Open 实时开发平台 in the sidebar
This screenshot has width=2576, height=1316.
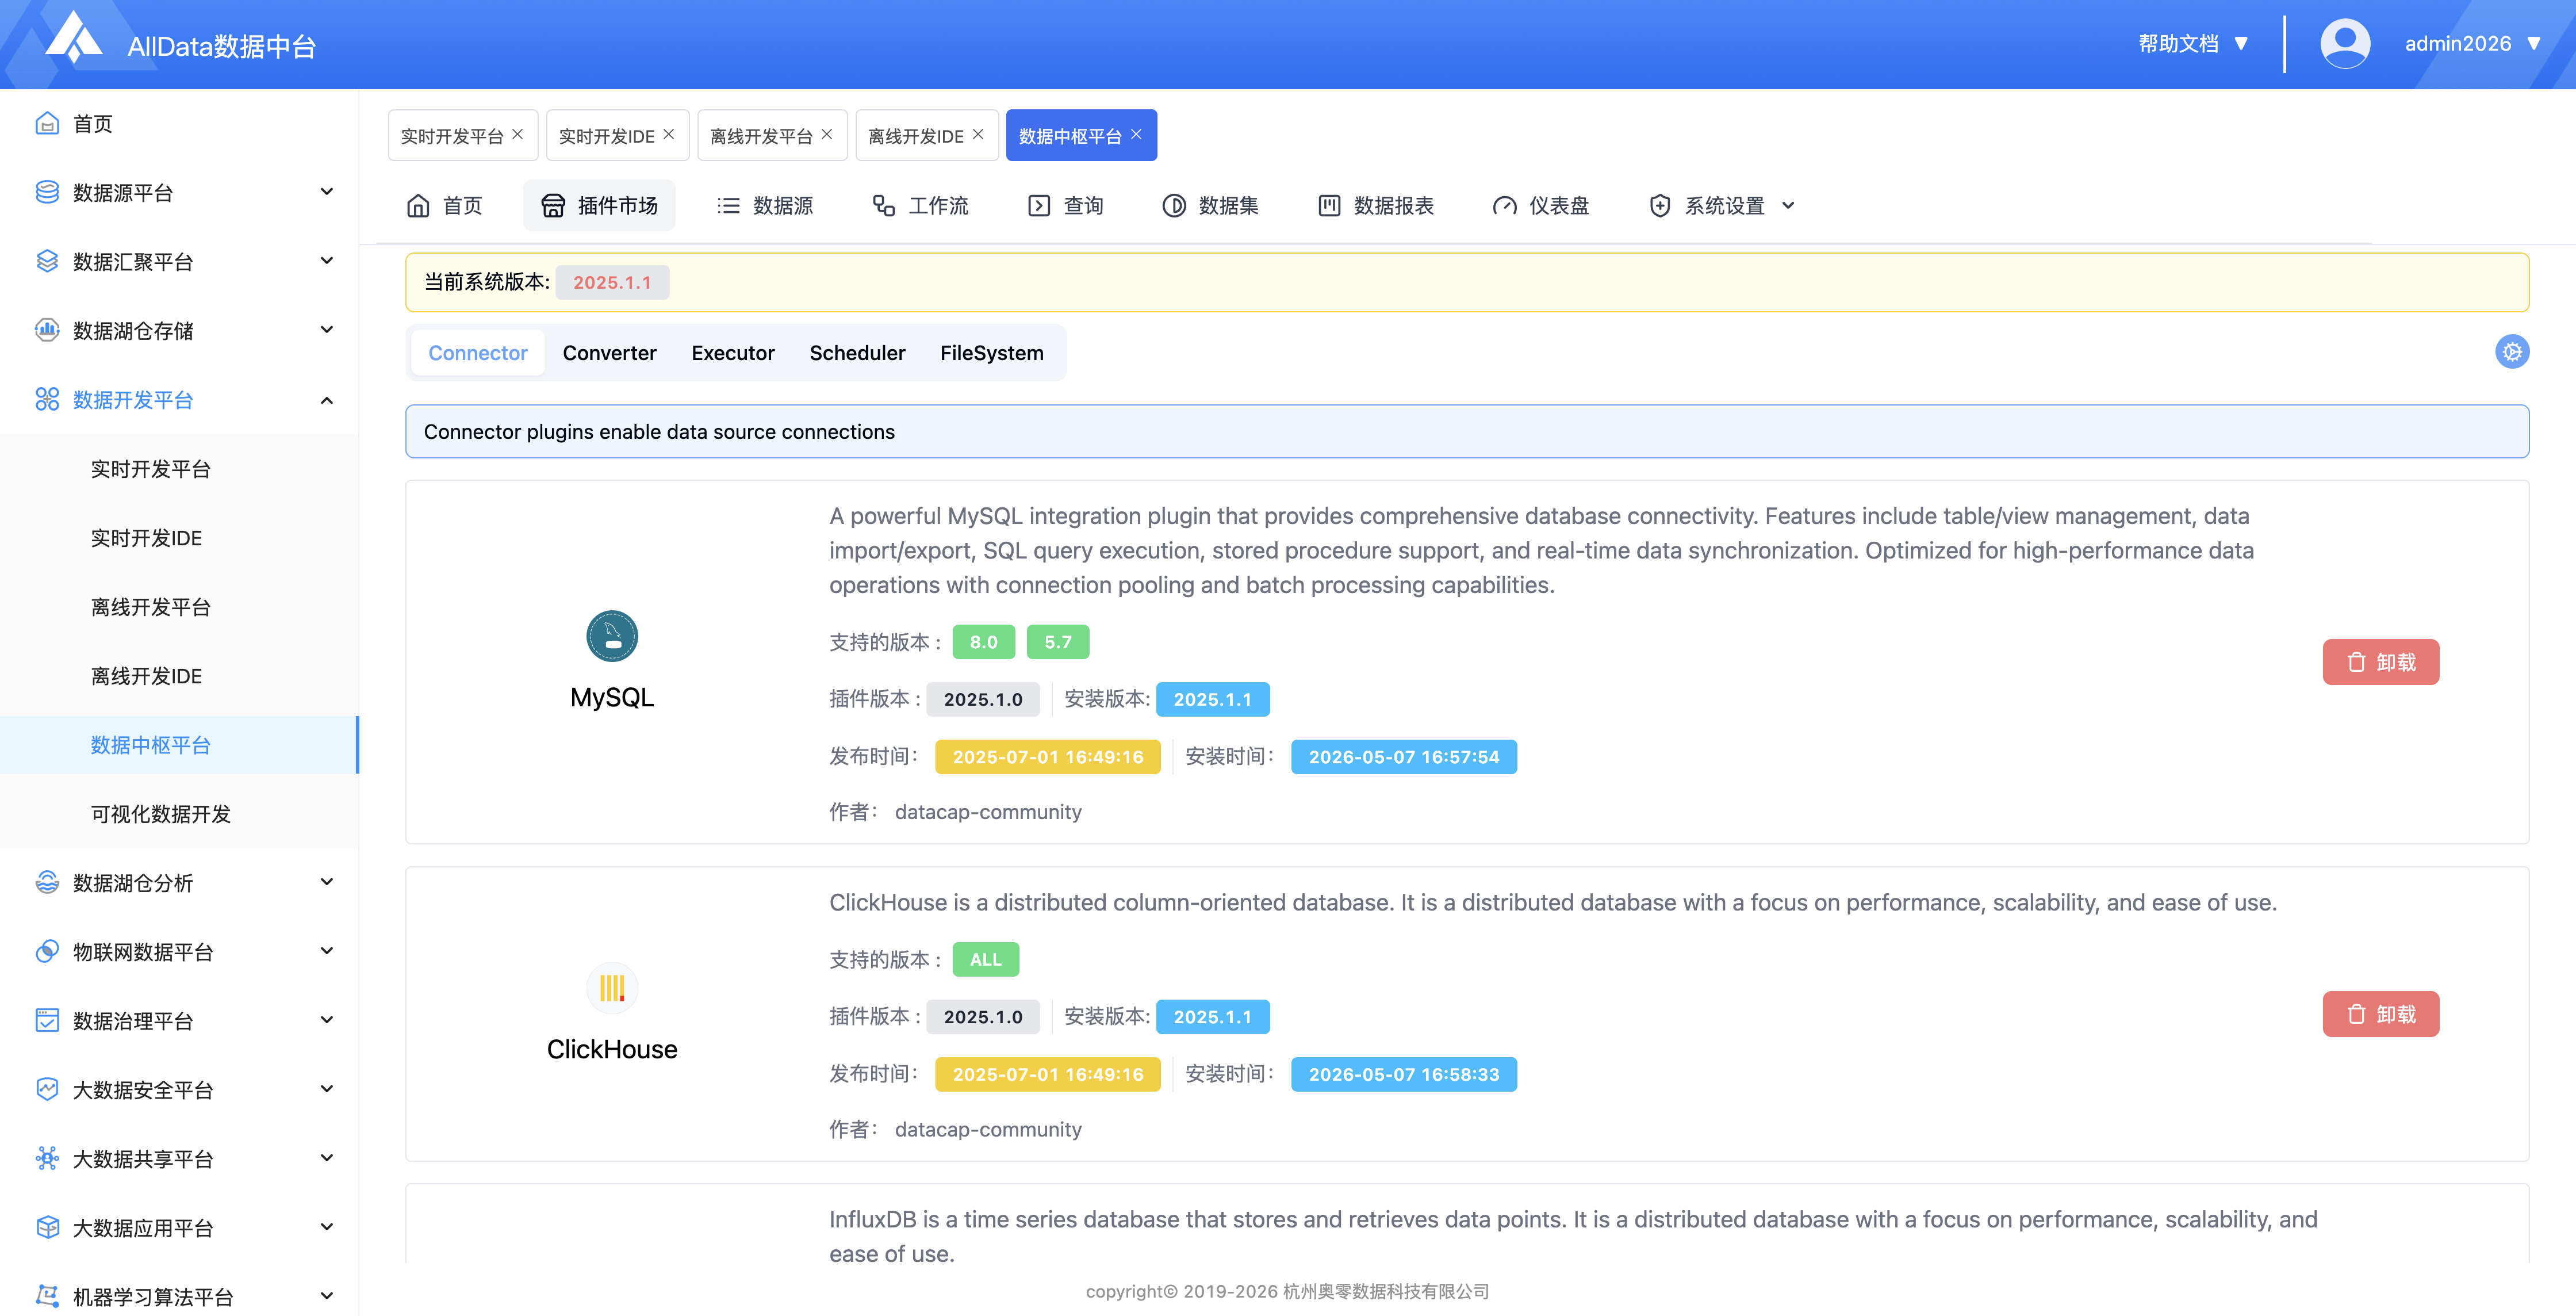pyautogui.click(x=179, y=469)
